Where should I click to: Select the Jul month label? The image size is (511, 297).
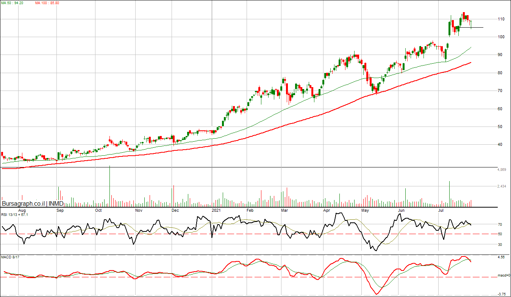pos(441,210)
